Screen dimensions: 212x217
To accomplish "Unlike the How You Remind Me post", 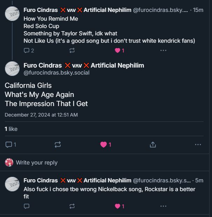I will (118, 50).
